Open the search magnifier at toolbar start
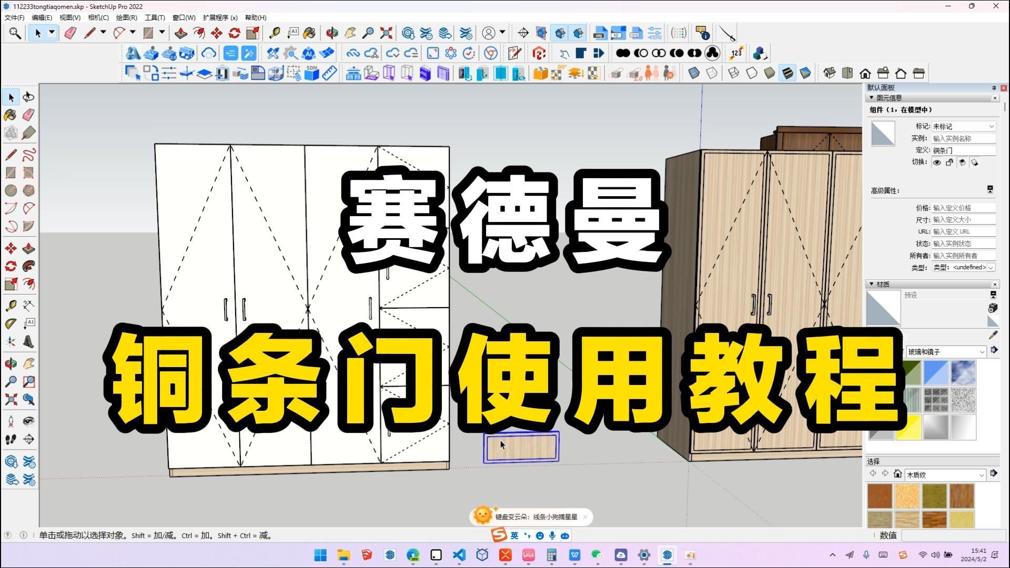1010x568 pixels. pyautogui.click(x=15, y=33)
